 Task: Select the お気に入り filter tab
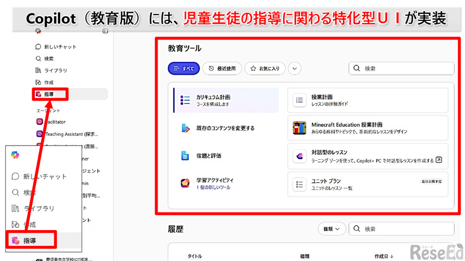tap(265, 69)
